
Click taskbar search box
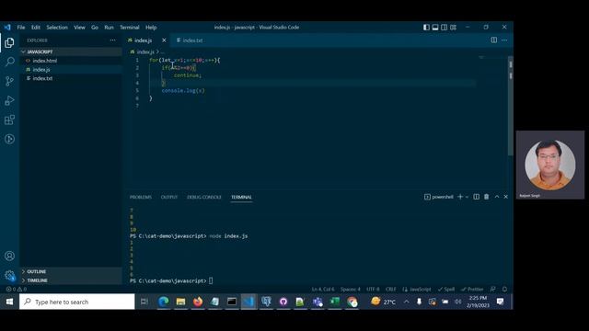(x=77, y=302)
